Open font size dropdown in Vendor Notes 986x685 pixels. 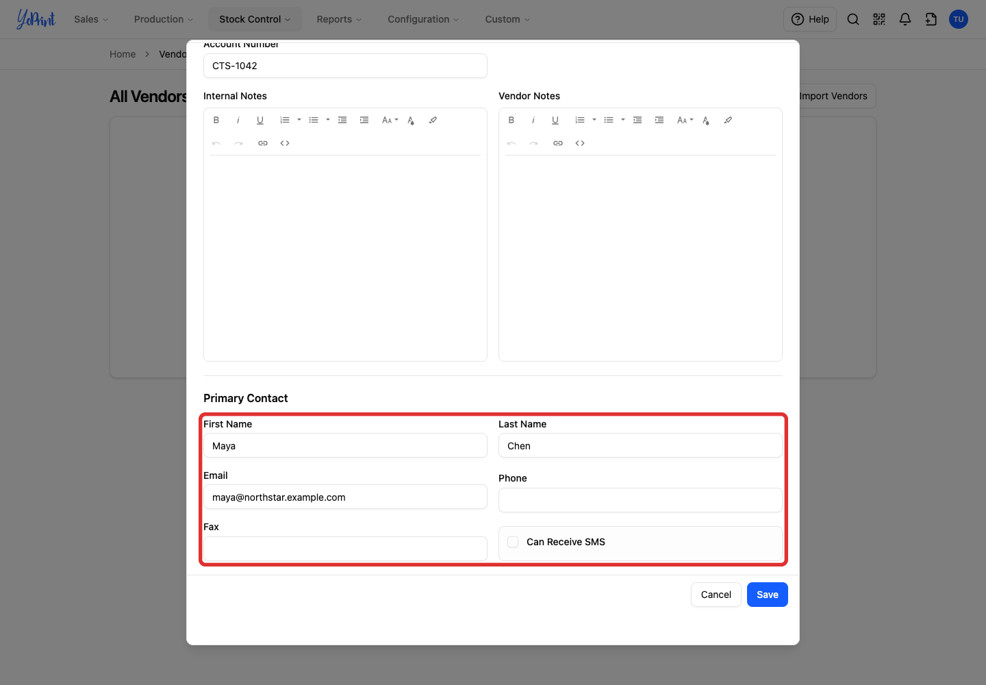(x=685, y=120)
